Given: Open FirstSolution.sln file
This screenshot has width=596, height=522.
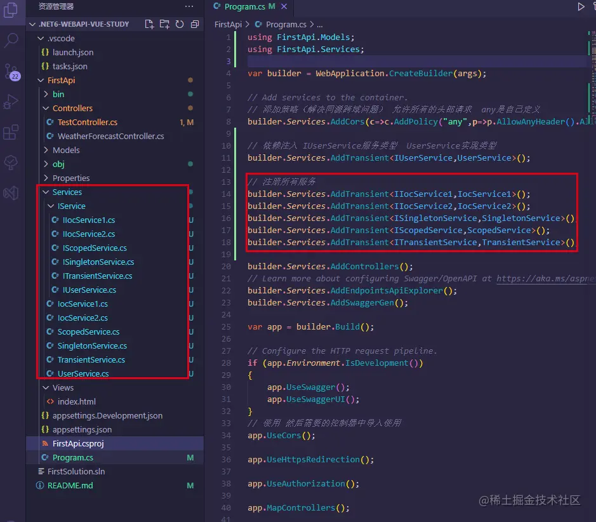Looking at the screenshot, I should pos(115,471).
